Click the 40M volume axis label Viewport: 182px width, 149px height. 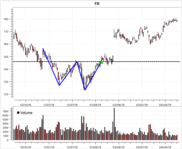pos(5,123)
